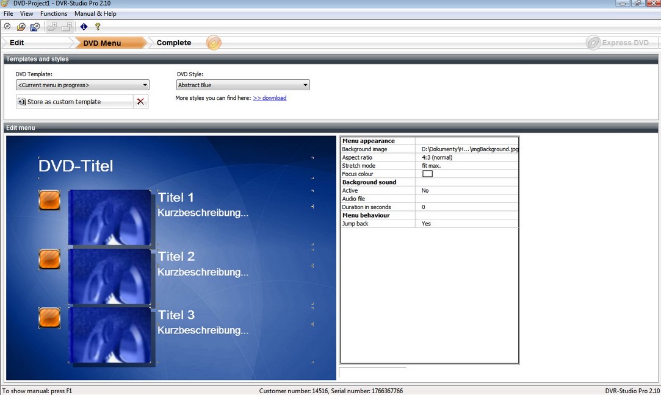The height and width of the screenshot is (395, 661).
Task: Click the Menu appearance section header
Action: (x=369, y=141)
